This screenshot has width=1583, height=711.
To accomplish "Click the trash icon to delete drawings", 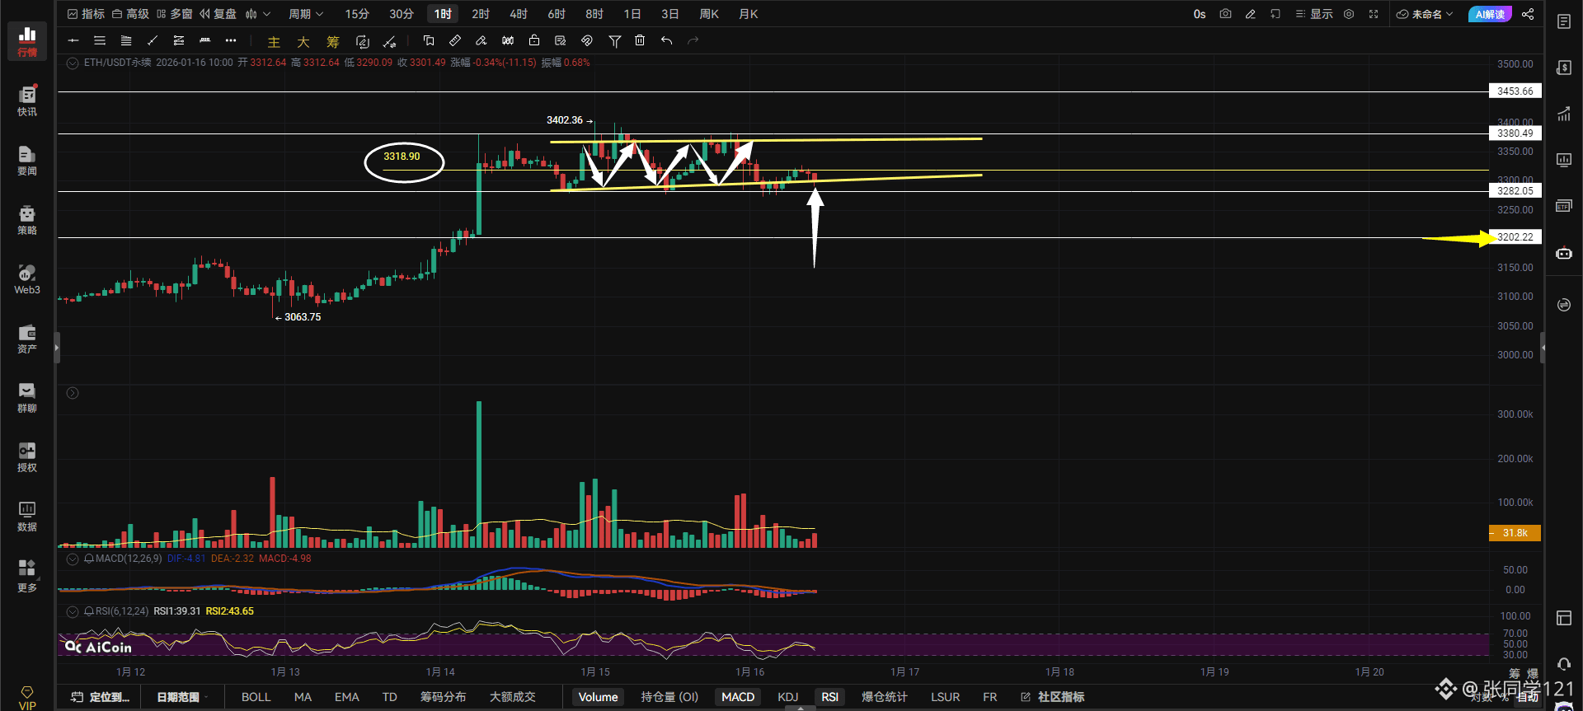I will (x=640, y=40).
